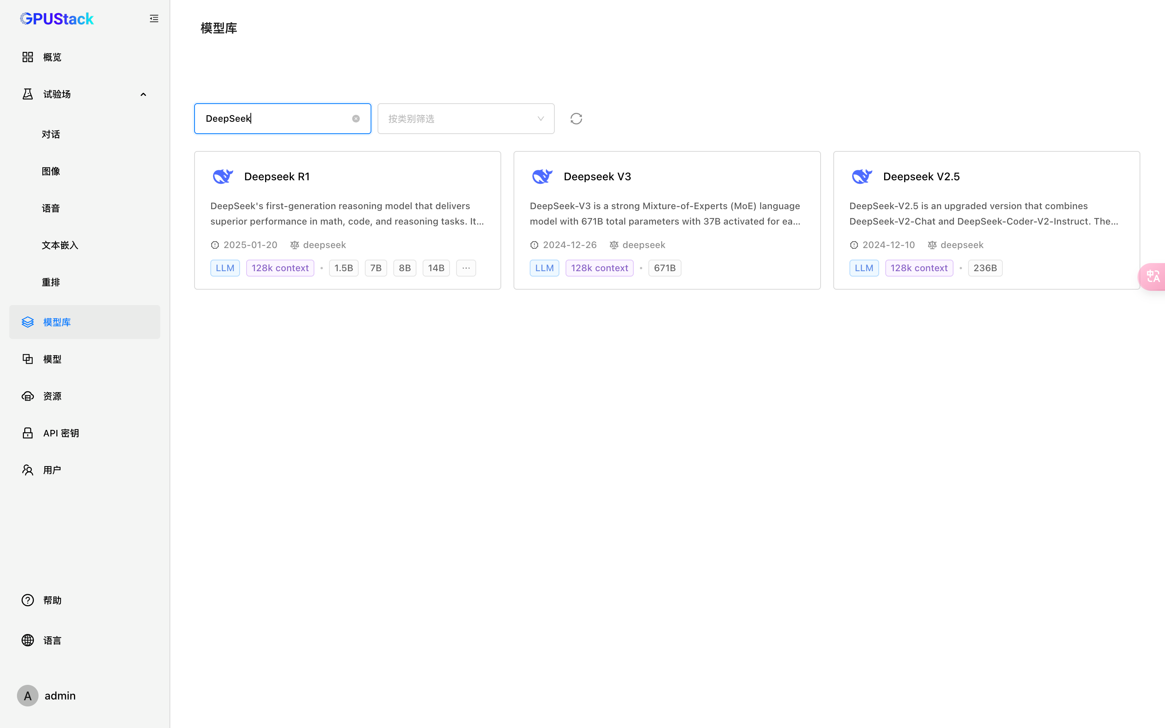Click LLM tag on Deepseek V3

click(544, 268)
